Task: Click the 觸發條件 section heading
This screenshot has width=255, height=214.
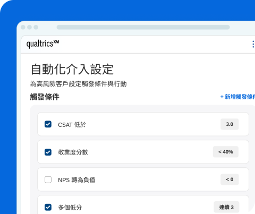Action: pyautogui.click(x=45, y=97)
